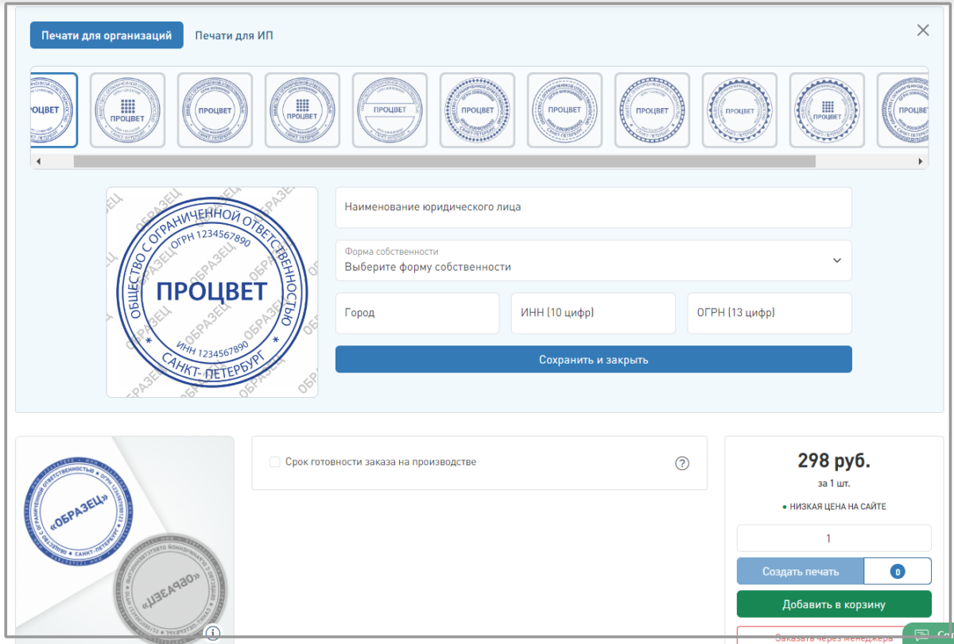Open the 'Форма собственности' dropdown
This screenshot has width=954, height=644.
point(593,260)
